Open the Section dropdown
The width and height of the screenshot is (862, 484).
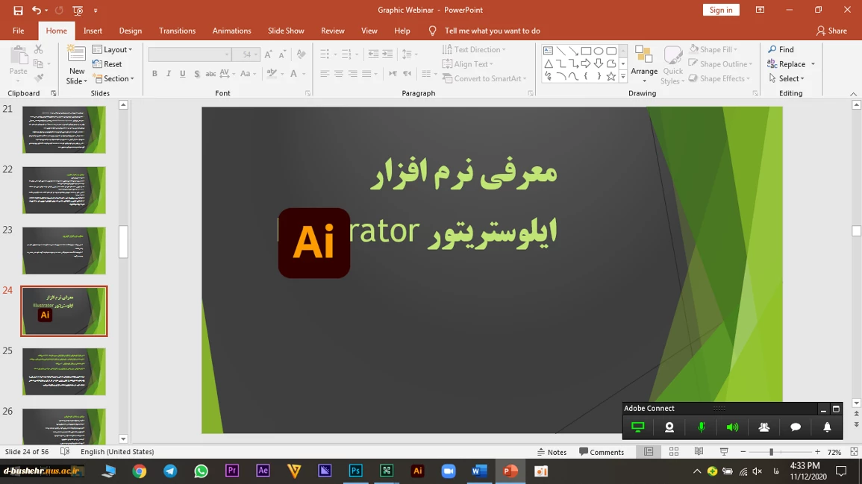click(113, 78)
